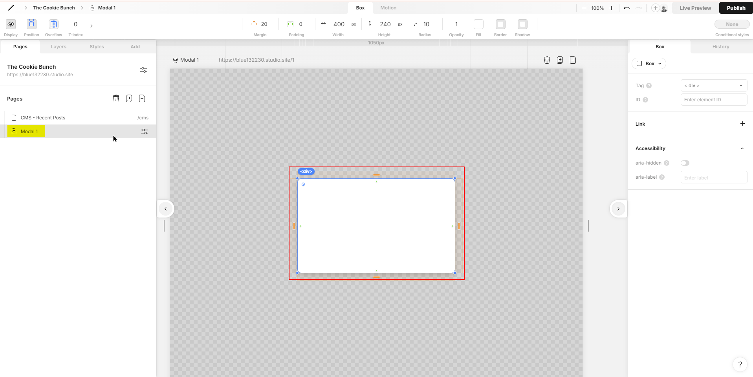Click the undo arrow in top bar
753x377 pixels.
pos(627,8)
